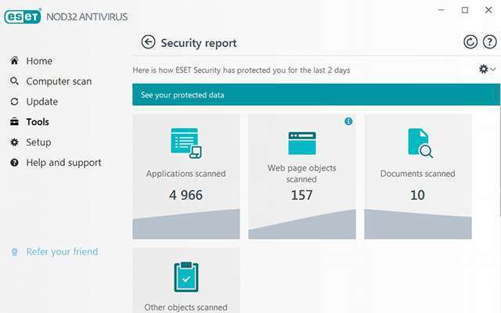
Task: Open the gear settings dropdown
Action: (487, 70)
